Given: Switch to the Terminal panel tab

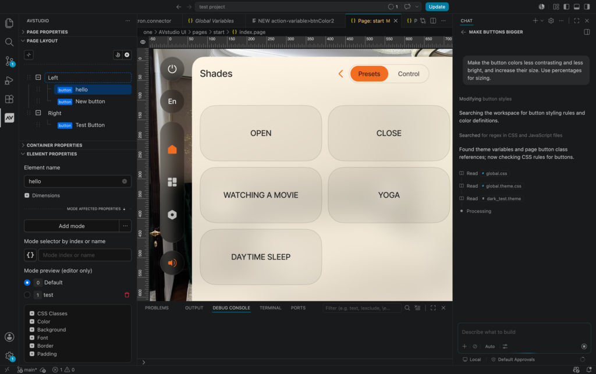Looking at the screenshot, I should coord(270,308).
